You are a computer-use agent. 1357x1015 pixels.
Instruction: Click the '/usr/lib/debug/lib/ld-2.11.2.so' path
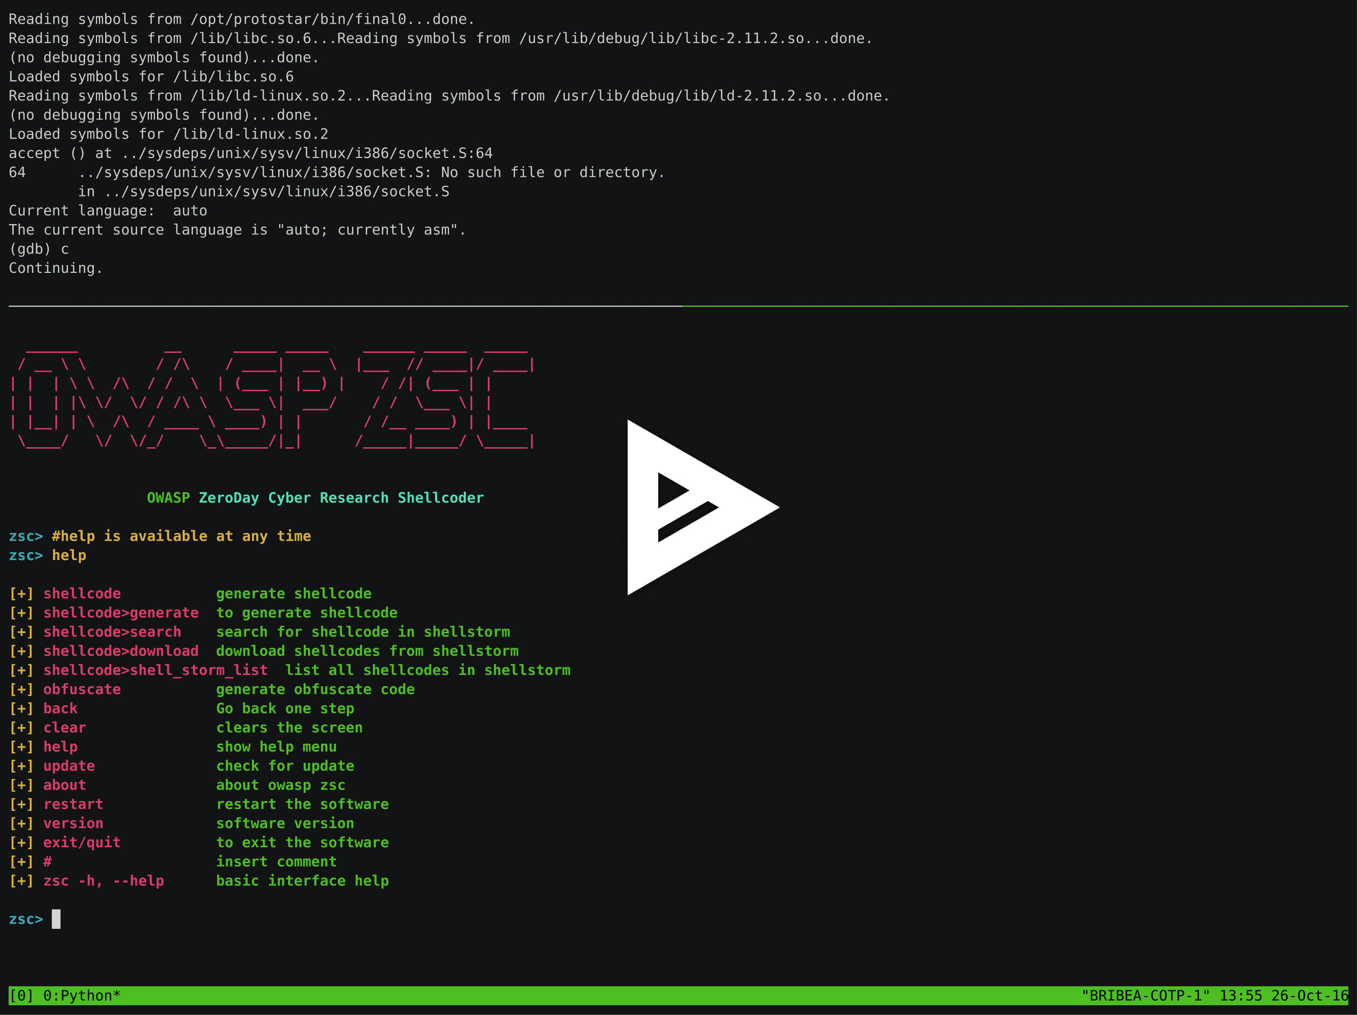pyautogui.click(x=687, y=96)
